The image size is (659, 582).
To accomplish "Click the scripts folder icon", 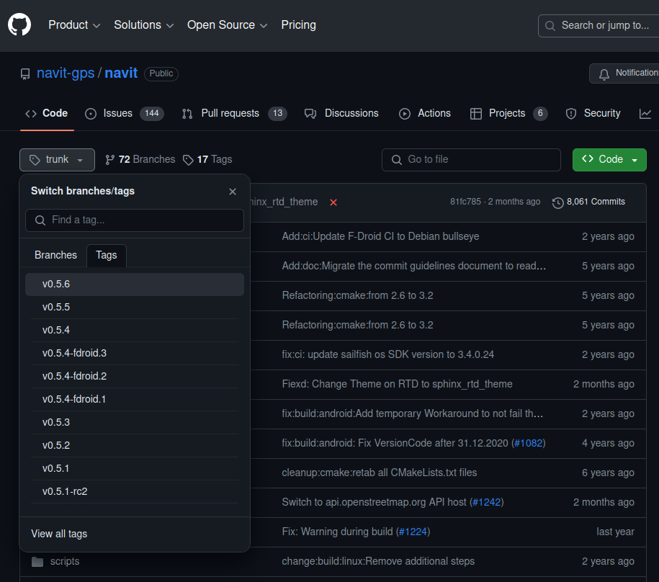I will coord(37,561).
